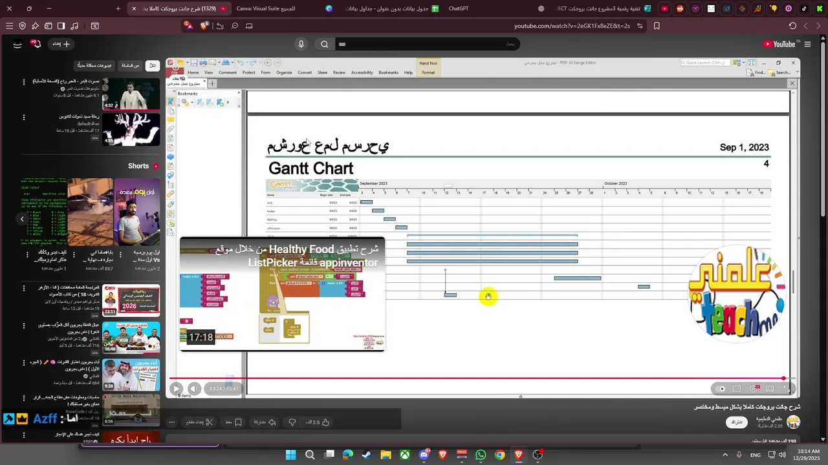
Task: Open the channel avatar under video
Action: (x=793, y=422)
